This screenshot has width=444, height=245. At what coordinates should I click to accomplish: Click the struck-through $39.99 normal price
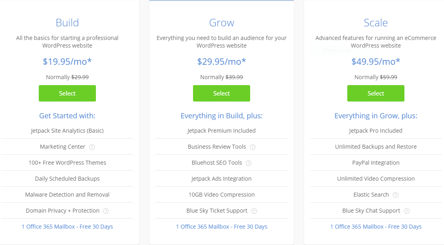pyautogui.click(x=234, y=77)
